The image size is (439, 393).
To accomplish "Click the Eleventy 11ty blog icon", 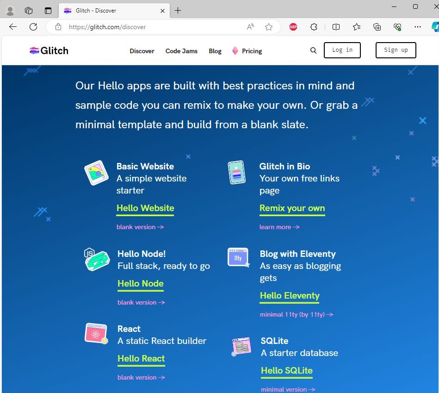I will click(x=238, y=258).
